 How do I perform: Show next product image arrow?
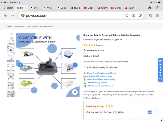pos(75,65)
